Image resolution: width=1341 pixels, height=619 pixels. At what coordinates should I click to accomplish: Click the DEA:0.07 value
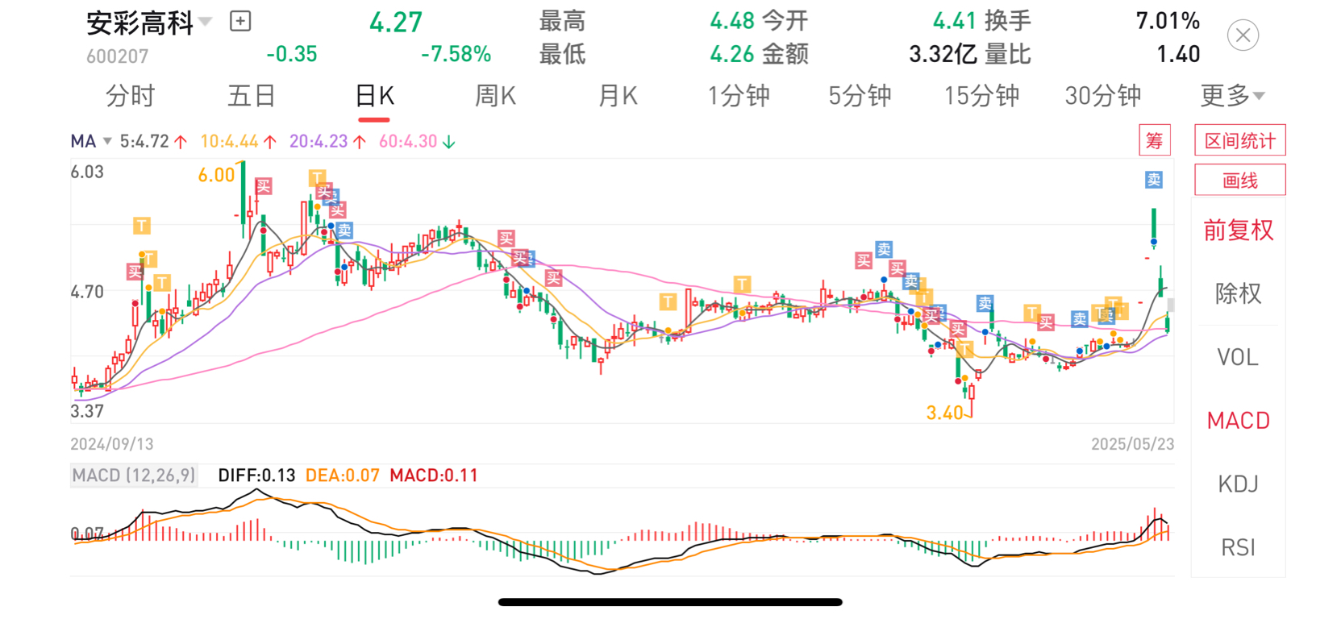pyautogui.click(x=342, y=476)
